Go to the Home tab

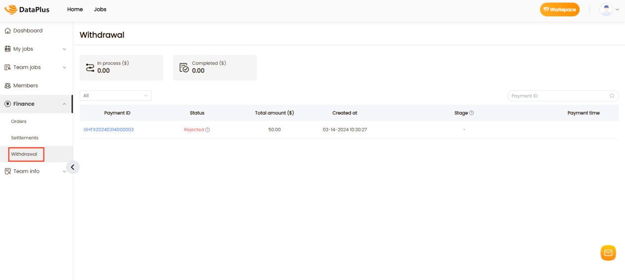75,9
